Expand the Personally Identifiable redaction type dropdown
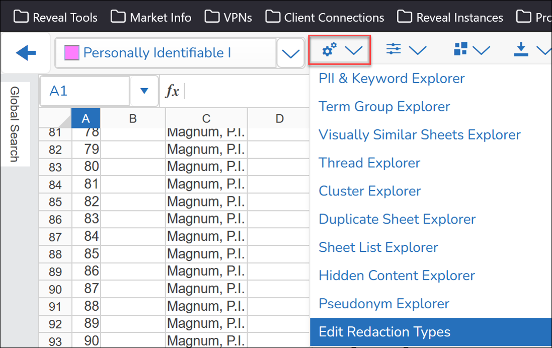This screenshot has width=552, height=348. pos(290,53)
